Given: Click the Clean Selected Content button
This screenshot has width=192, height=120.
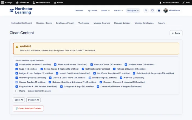Looking at the screenshot, I should point(28,108).
